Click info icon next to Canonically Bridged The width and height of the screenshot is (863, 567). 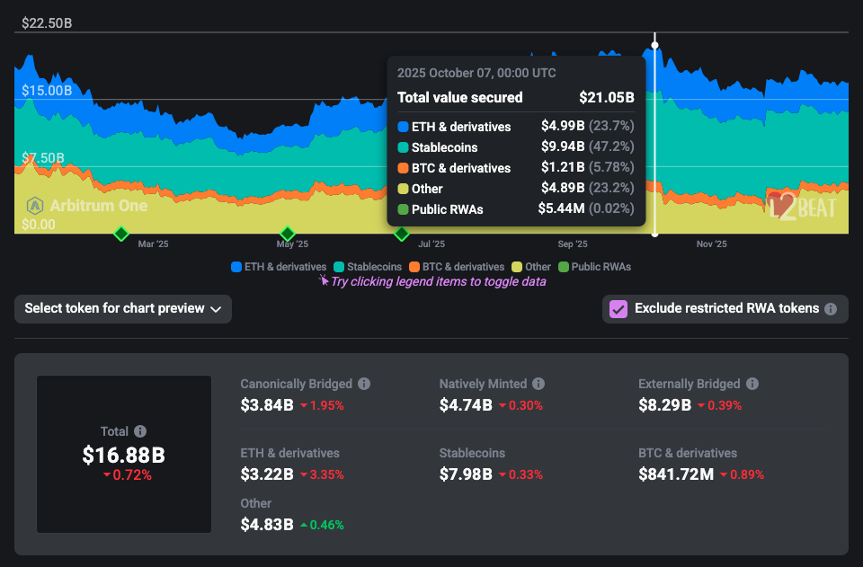pyautogui.click(x=364, y=384)
